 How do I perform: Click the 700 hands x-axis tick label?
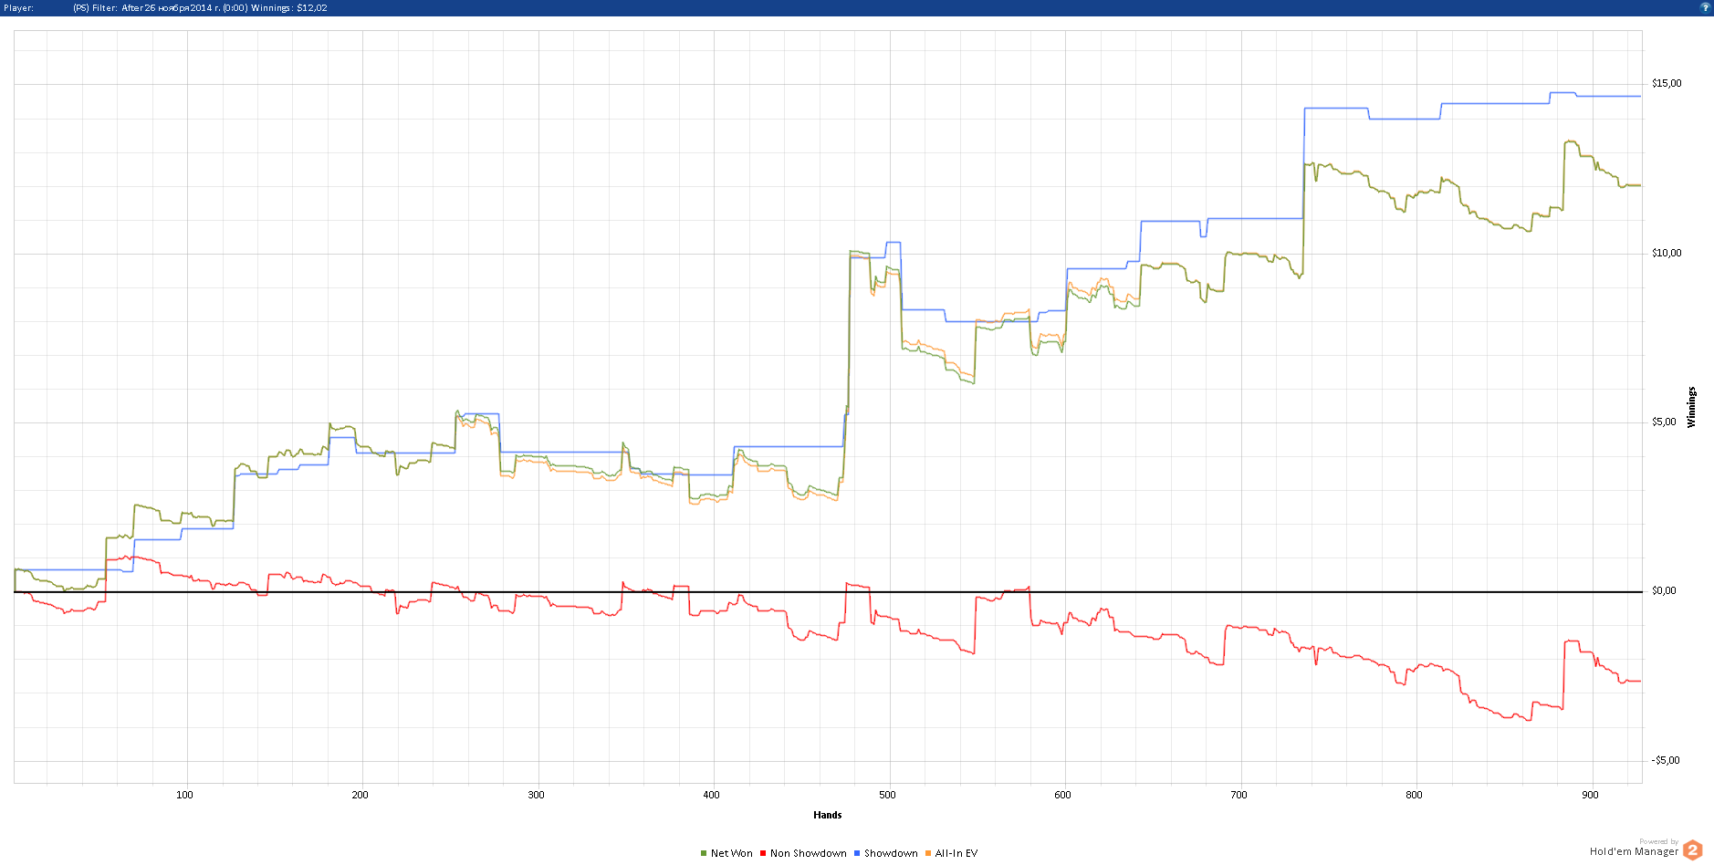(1238, 795)
